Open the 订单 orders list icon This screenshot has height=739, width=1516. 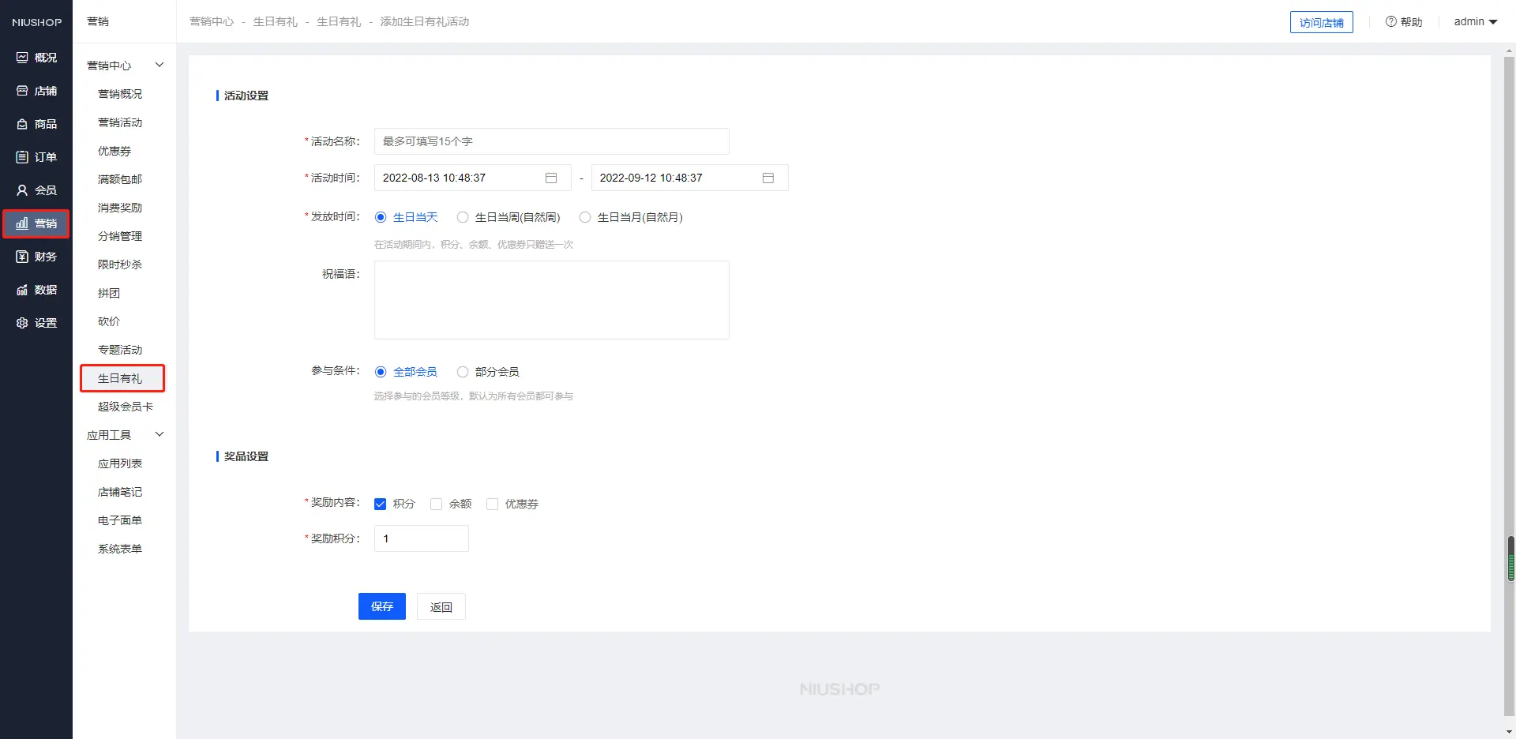22,157
